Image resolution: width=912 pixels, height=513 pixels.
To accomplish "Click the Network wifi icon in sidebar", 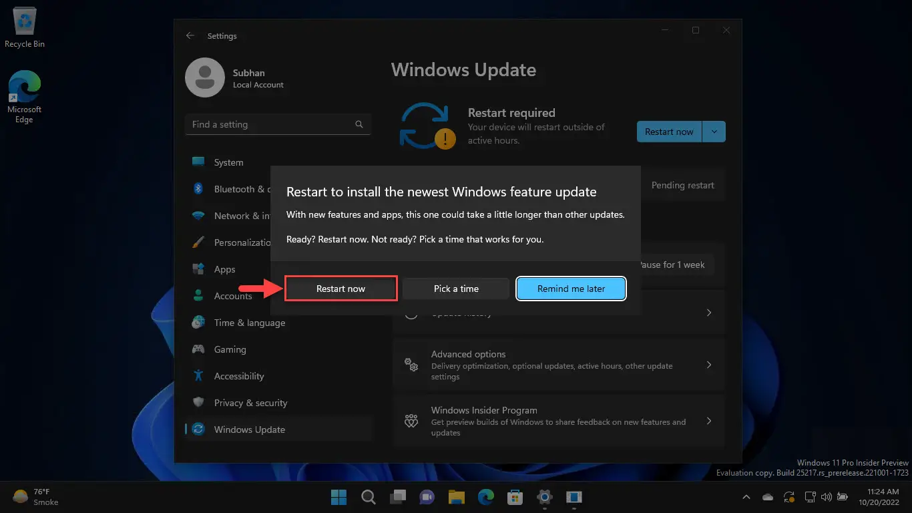I will click(198, 216).
